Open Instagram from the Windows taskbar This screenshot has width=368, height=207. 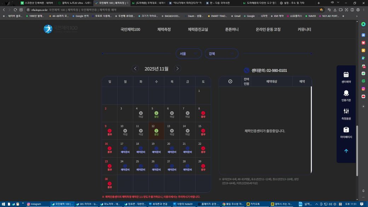point(35,204)
